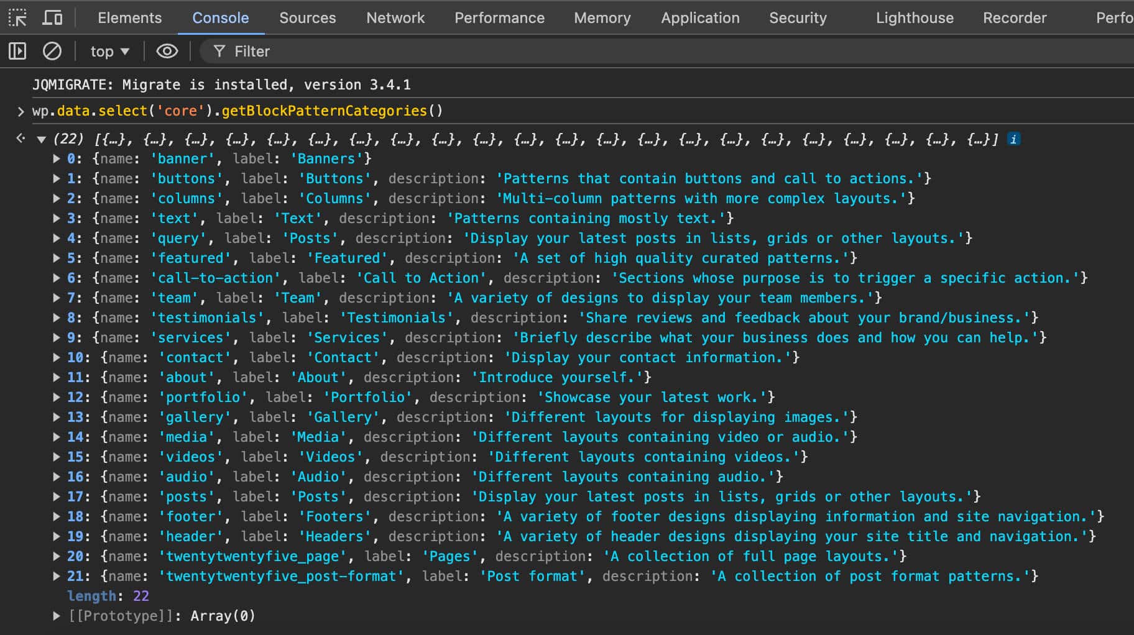Expand item 3 named 'text'
The image size is (1134, 635).
(x=57, y=218)
